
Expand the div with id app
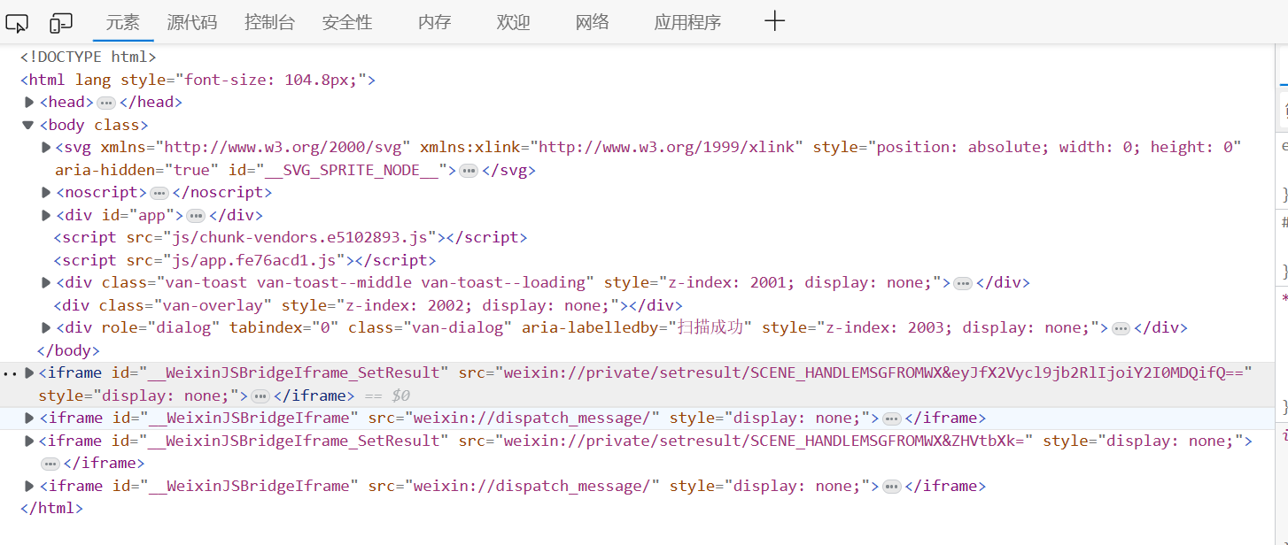pos(44,214)
